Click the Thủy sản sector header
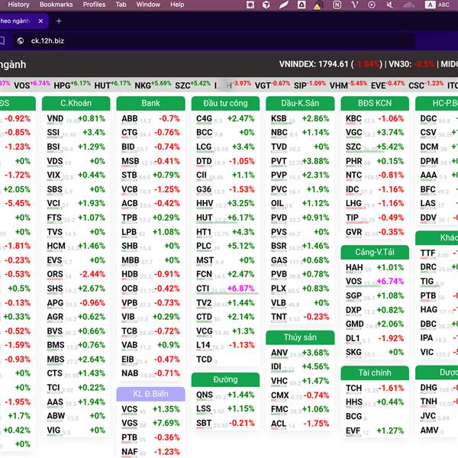This screenshot has width=458, height=458. point(300,337)
